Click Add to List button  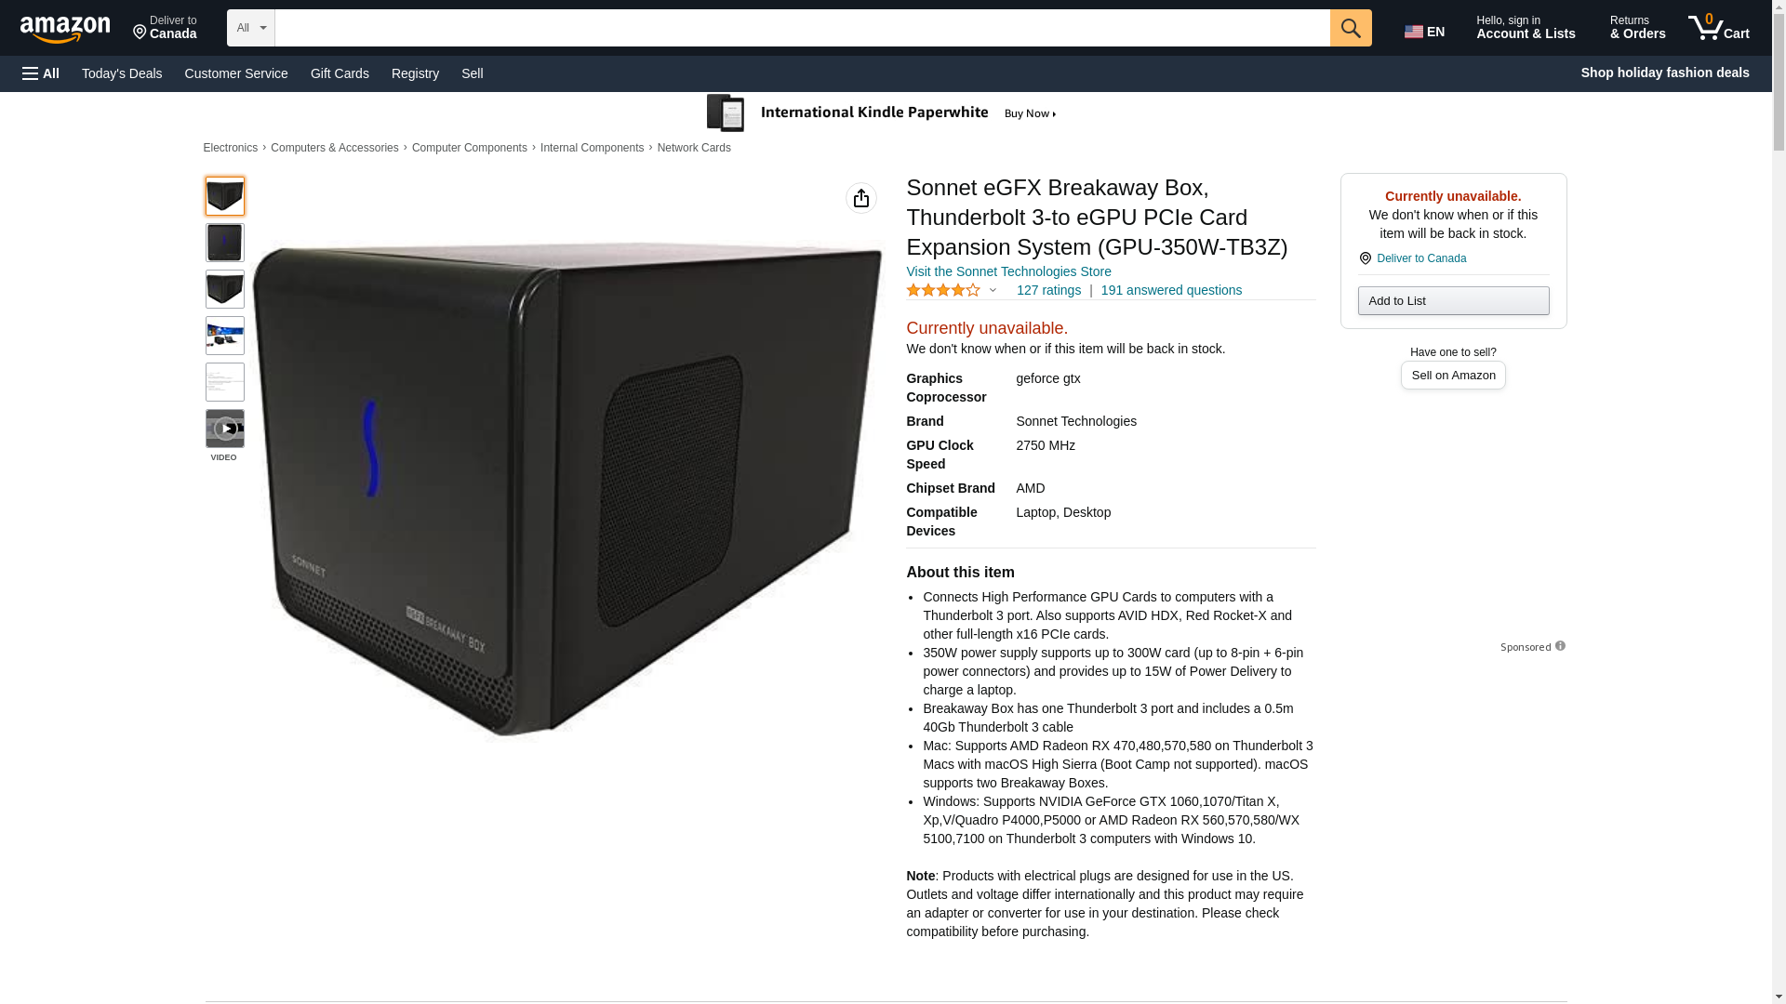(x=1453, y=300)
